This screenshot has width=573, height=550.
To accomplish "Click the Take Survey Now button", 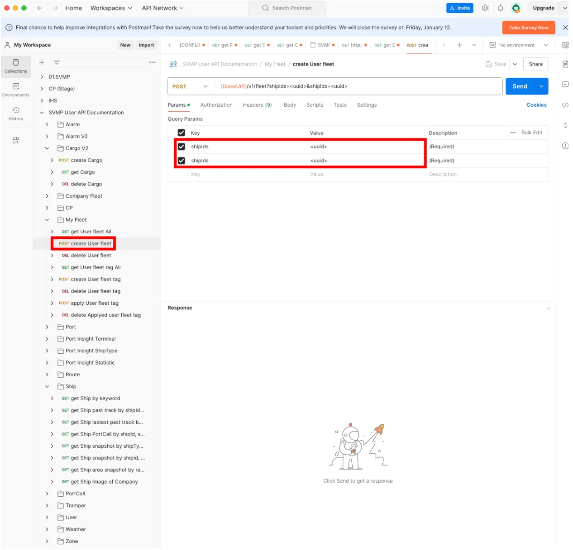I will [529, 28].
